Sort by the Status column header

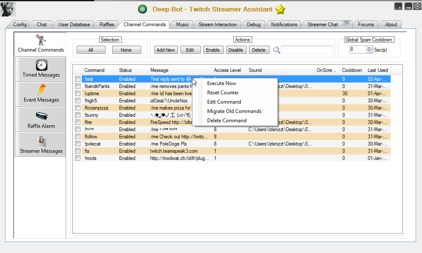point(132,70)
